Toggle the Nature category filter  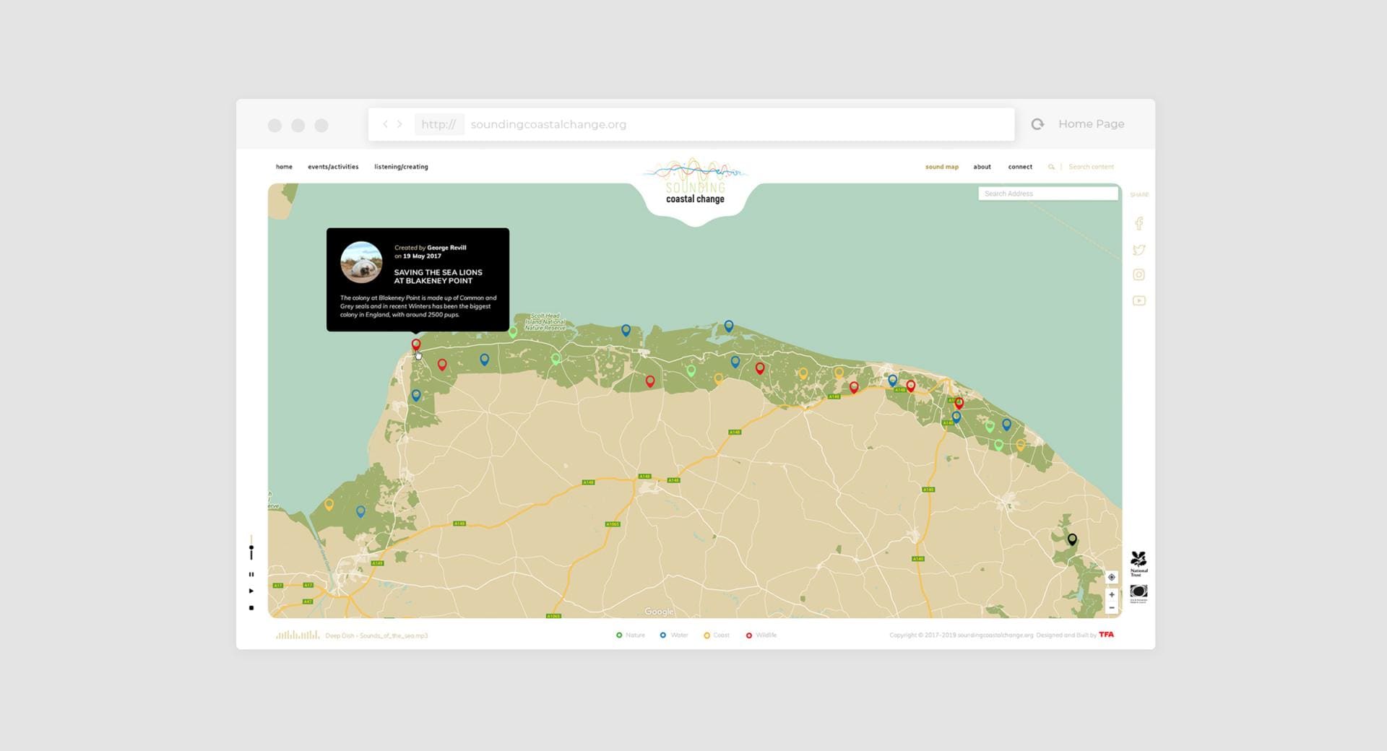point(630,635)
